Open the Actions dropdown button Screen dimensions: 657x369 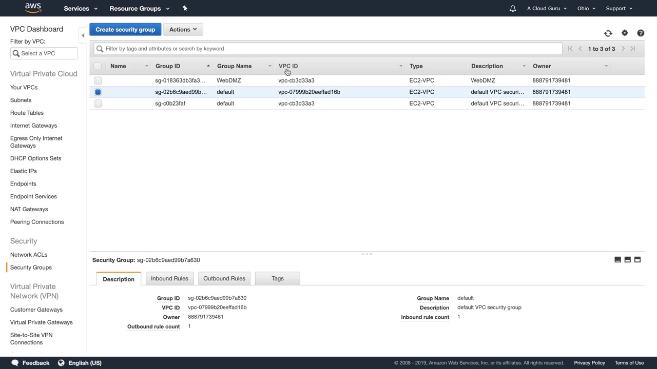click(x=183, y=30)
